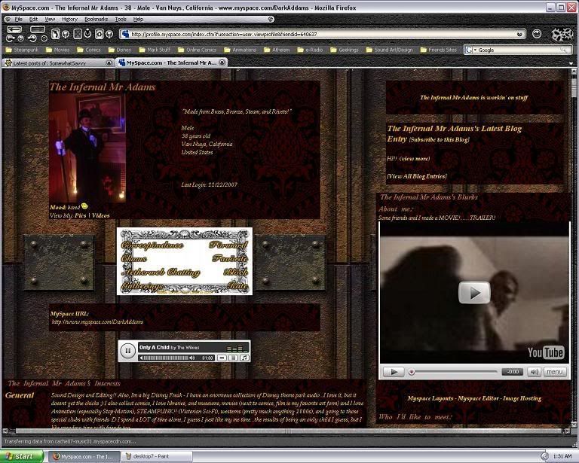Open the Disney bookmarks folder

120,50
